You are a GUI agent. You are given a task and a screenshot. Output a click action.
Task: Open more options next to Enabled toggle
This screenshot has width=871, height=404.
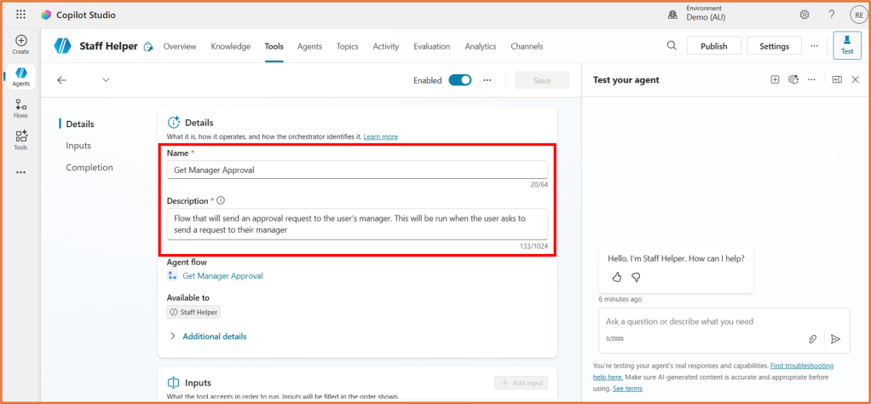click(487, 80)
